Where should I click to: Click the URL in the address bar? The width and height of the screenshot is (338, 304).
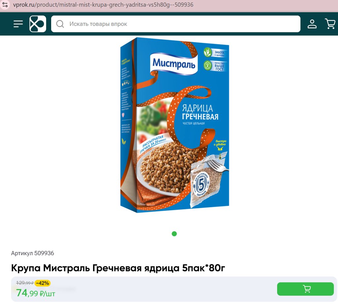click(103, 5)
